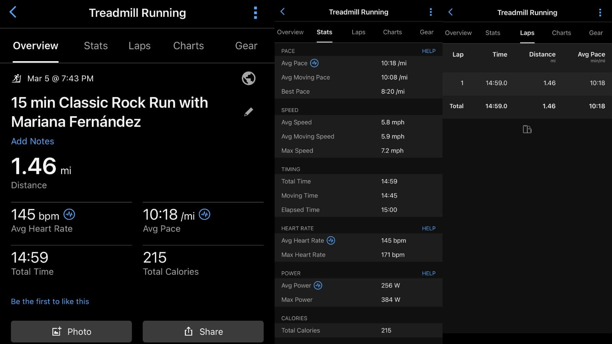This screenshot has height=344, width=612.
Task: Tap the globe privacy icon
Action: [x=248, y=78]
